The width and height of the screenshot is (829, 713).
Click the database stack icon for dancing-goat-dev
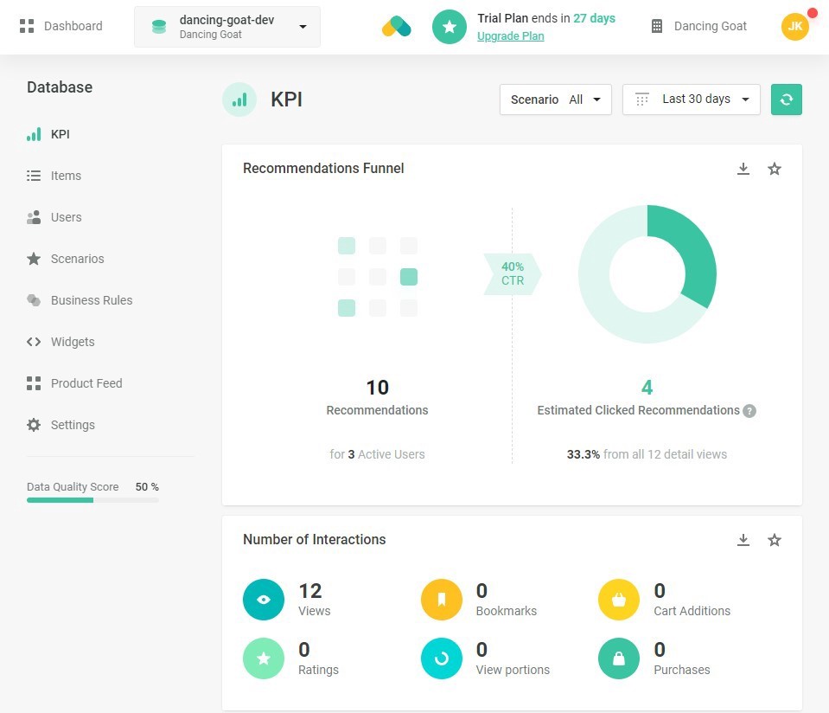click(158, 27)
